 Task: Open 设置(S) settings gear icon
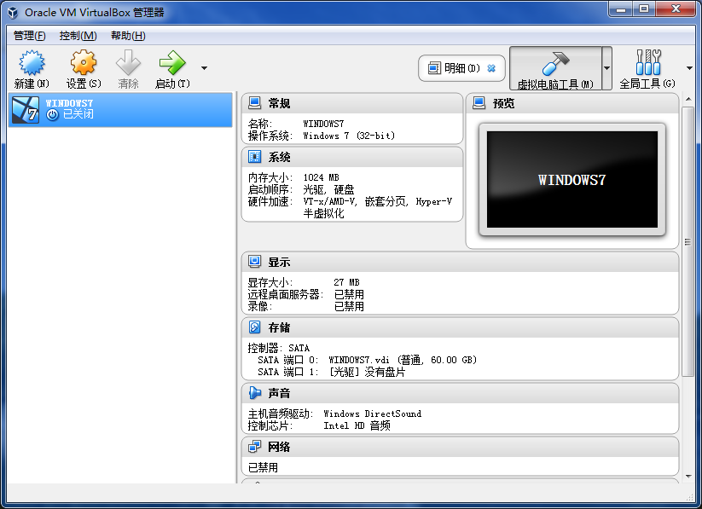coord(84,62)
